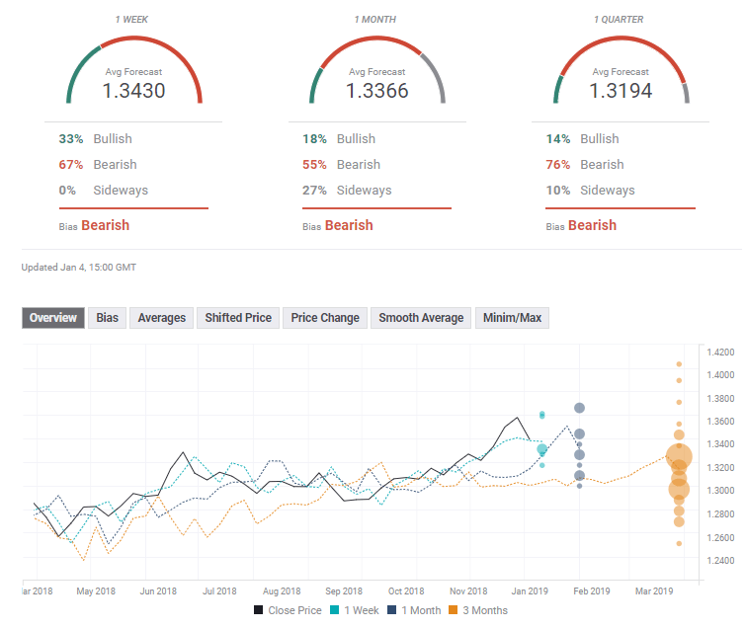Open the Price Change tab

[325, 318]
